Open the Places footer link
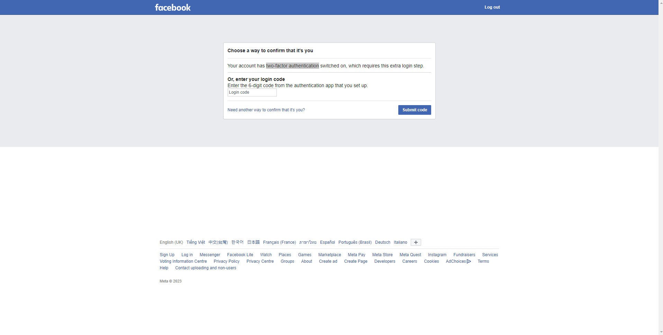Image resolution: width=663 pixels, height=335 pixels. tap(285, 255)
